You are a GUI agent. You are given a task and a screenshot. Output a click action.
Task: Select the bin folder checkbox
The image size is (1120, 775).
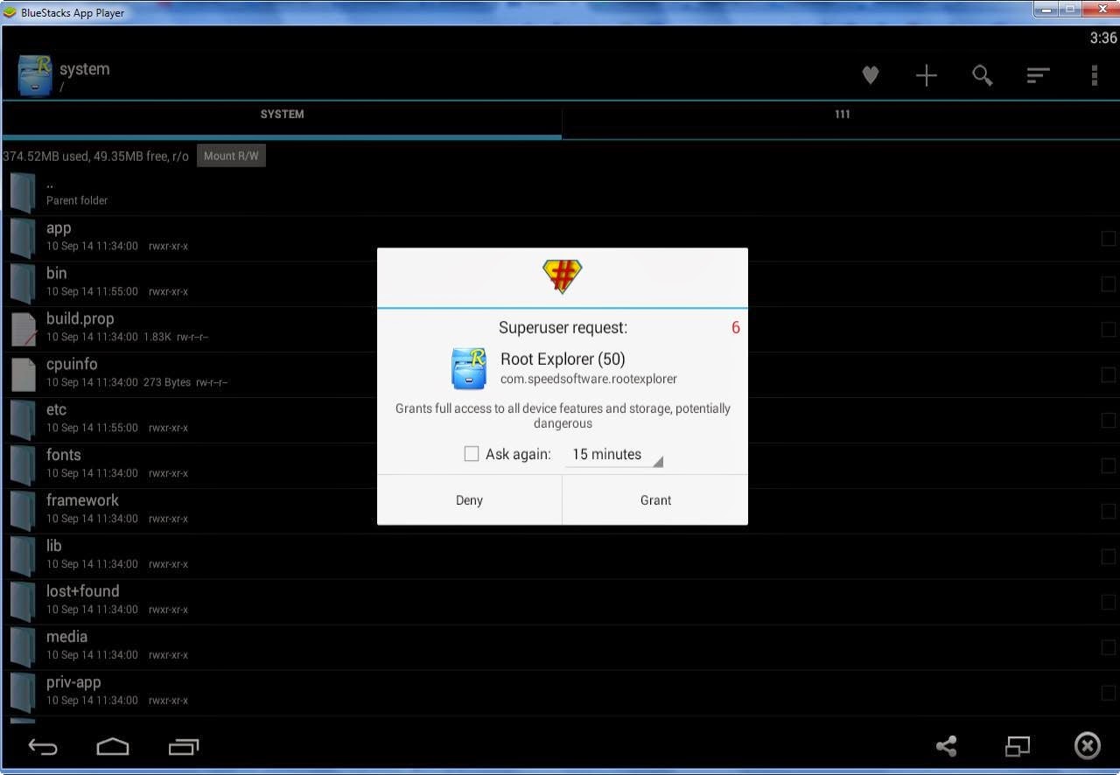coord(1109,283)
